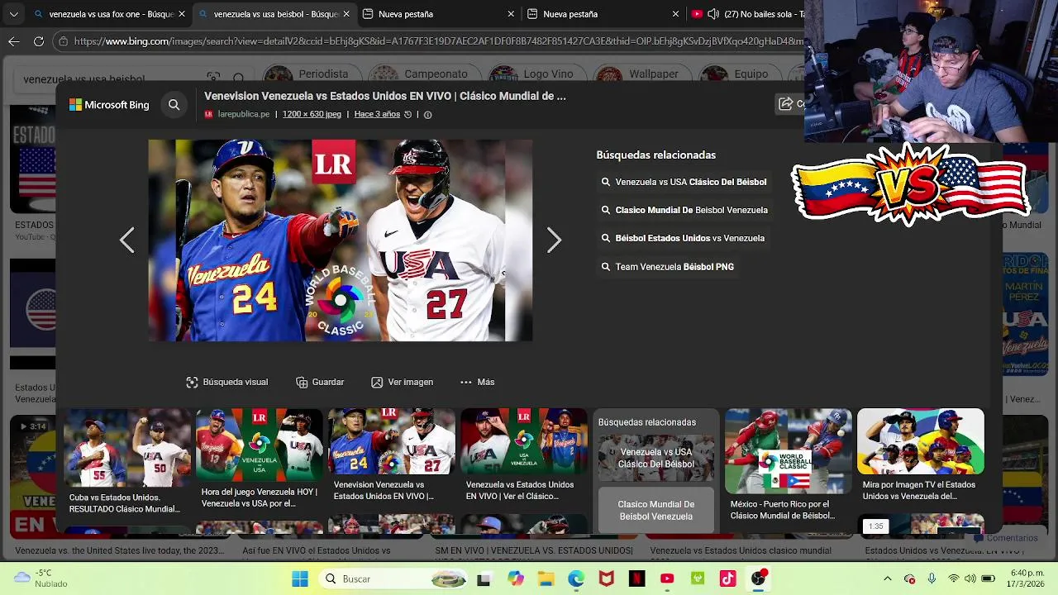
Task: Open Bing search magnifier button in viewer
Action: tap(174, 105)
